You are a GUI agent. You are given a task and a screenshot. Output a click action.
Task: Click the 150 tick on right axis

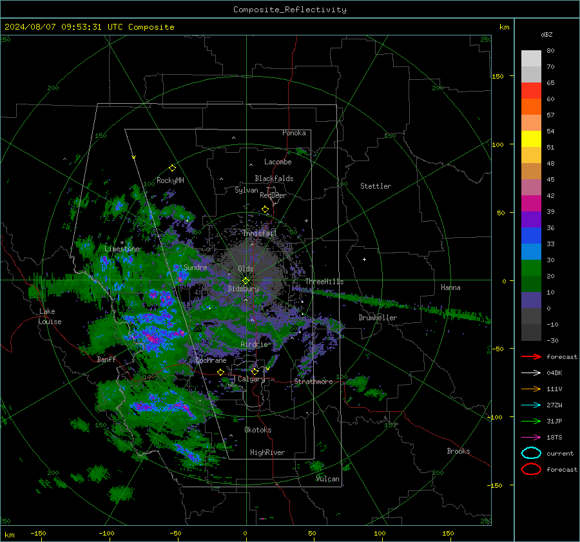tap(498, 76)
